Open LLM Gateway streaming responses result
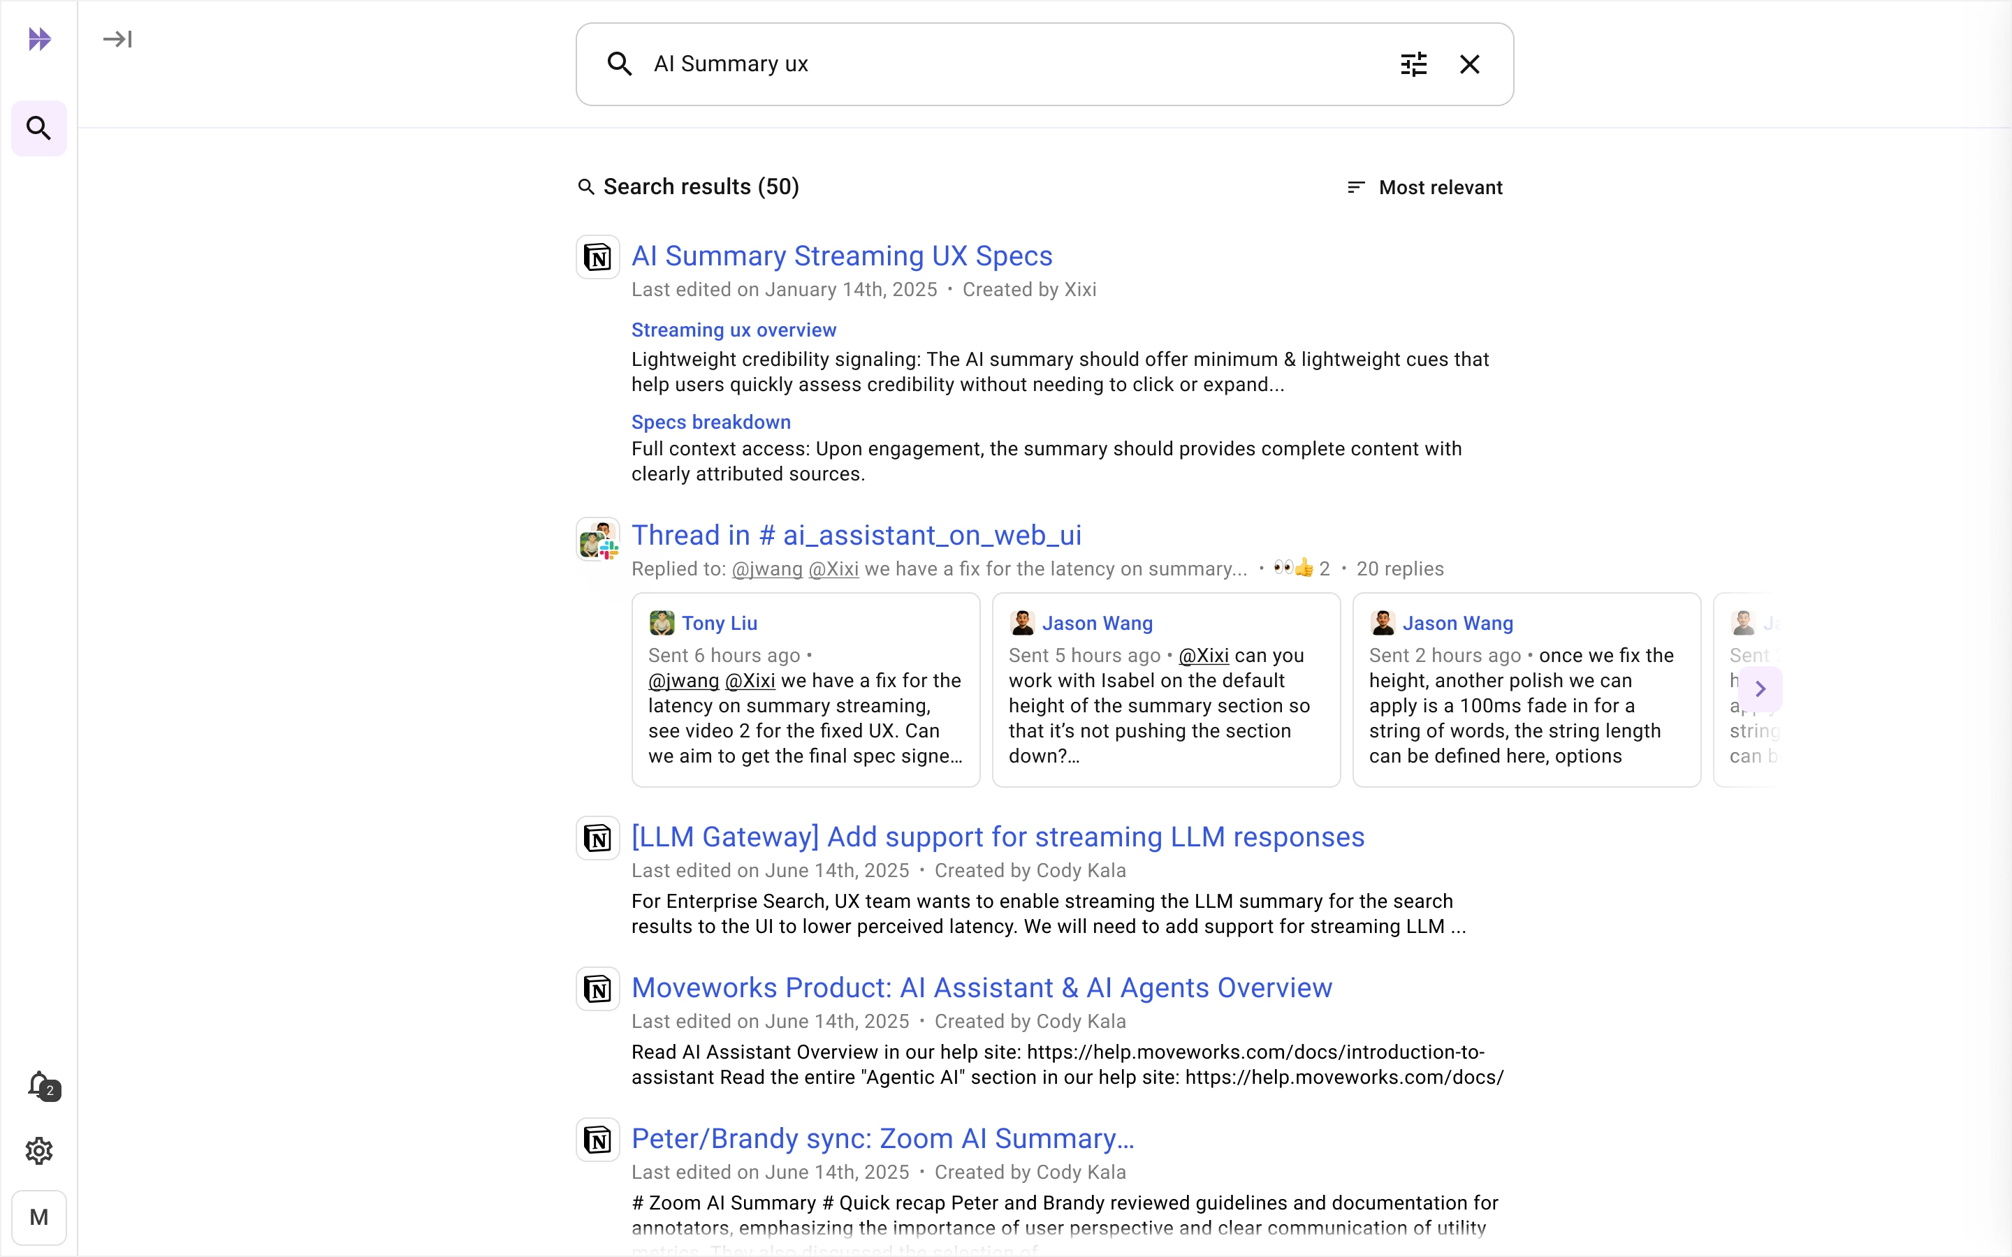The width and height of the screenshot is (2012, 1257). tap(998, 837)
